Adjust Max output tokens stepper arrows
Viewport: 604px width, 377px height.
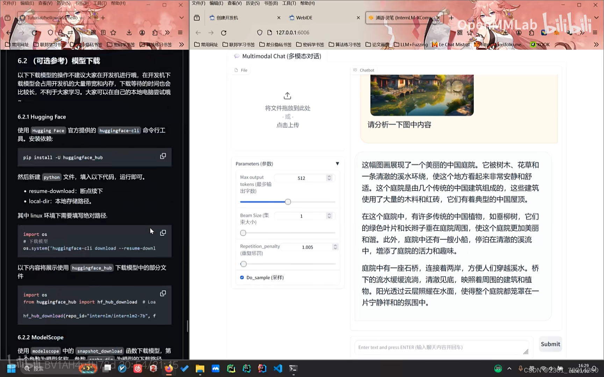pos(329,178)
